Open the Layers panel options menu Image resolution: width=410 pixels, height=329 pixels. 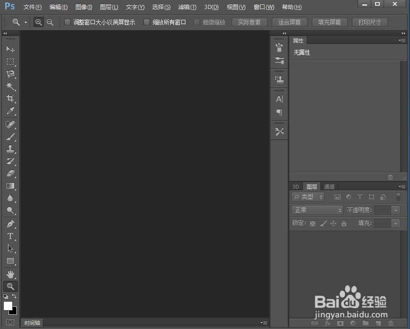pyautogui.click(x=402, y=186)
